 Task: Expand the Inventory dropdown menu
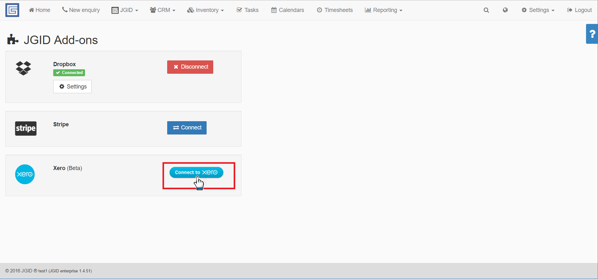[205, 10]
